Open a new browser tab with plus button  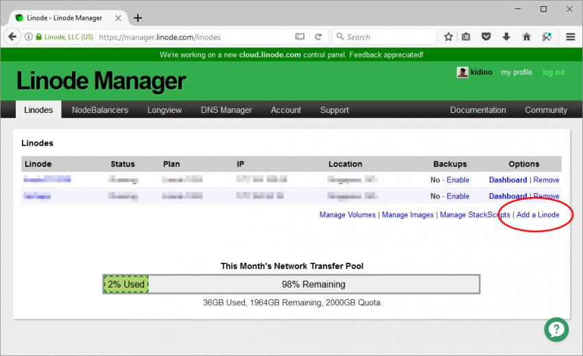[138, 18]
